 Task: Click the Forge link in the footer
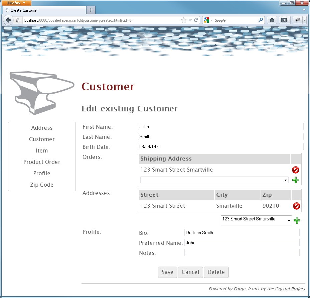point(240,289)
